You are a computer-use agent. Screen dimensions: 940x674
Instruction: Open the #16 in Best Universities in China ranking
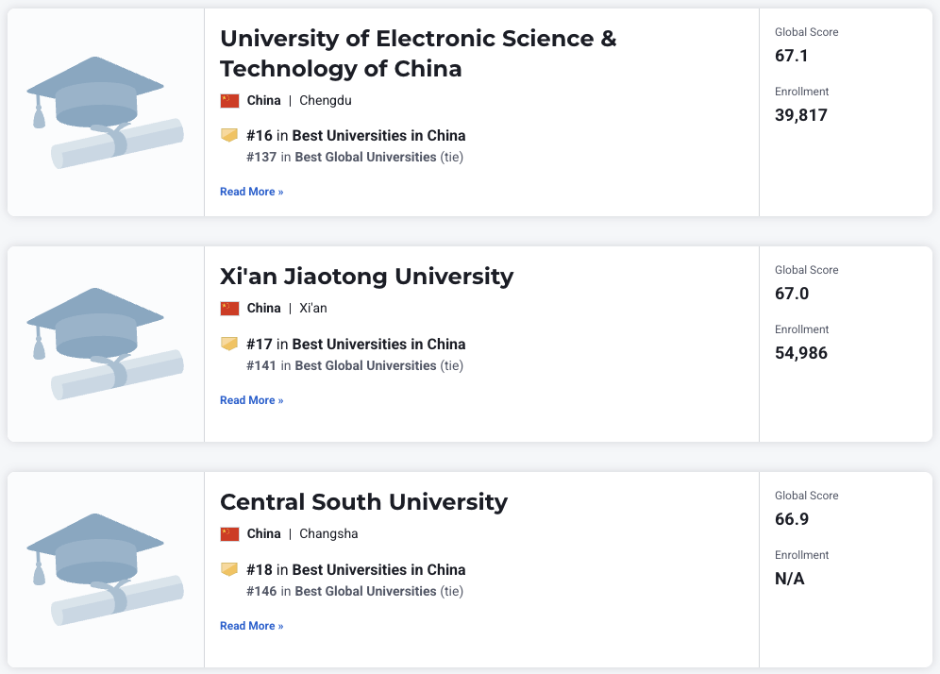[x=356, y=135]
